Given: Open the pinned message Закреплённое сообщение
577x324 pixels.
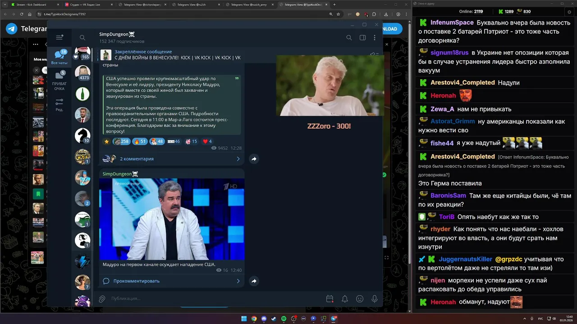Looking at the screenshot, I should tap(171, 55).
